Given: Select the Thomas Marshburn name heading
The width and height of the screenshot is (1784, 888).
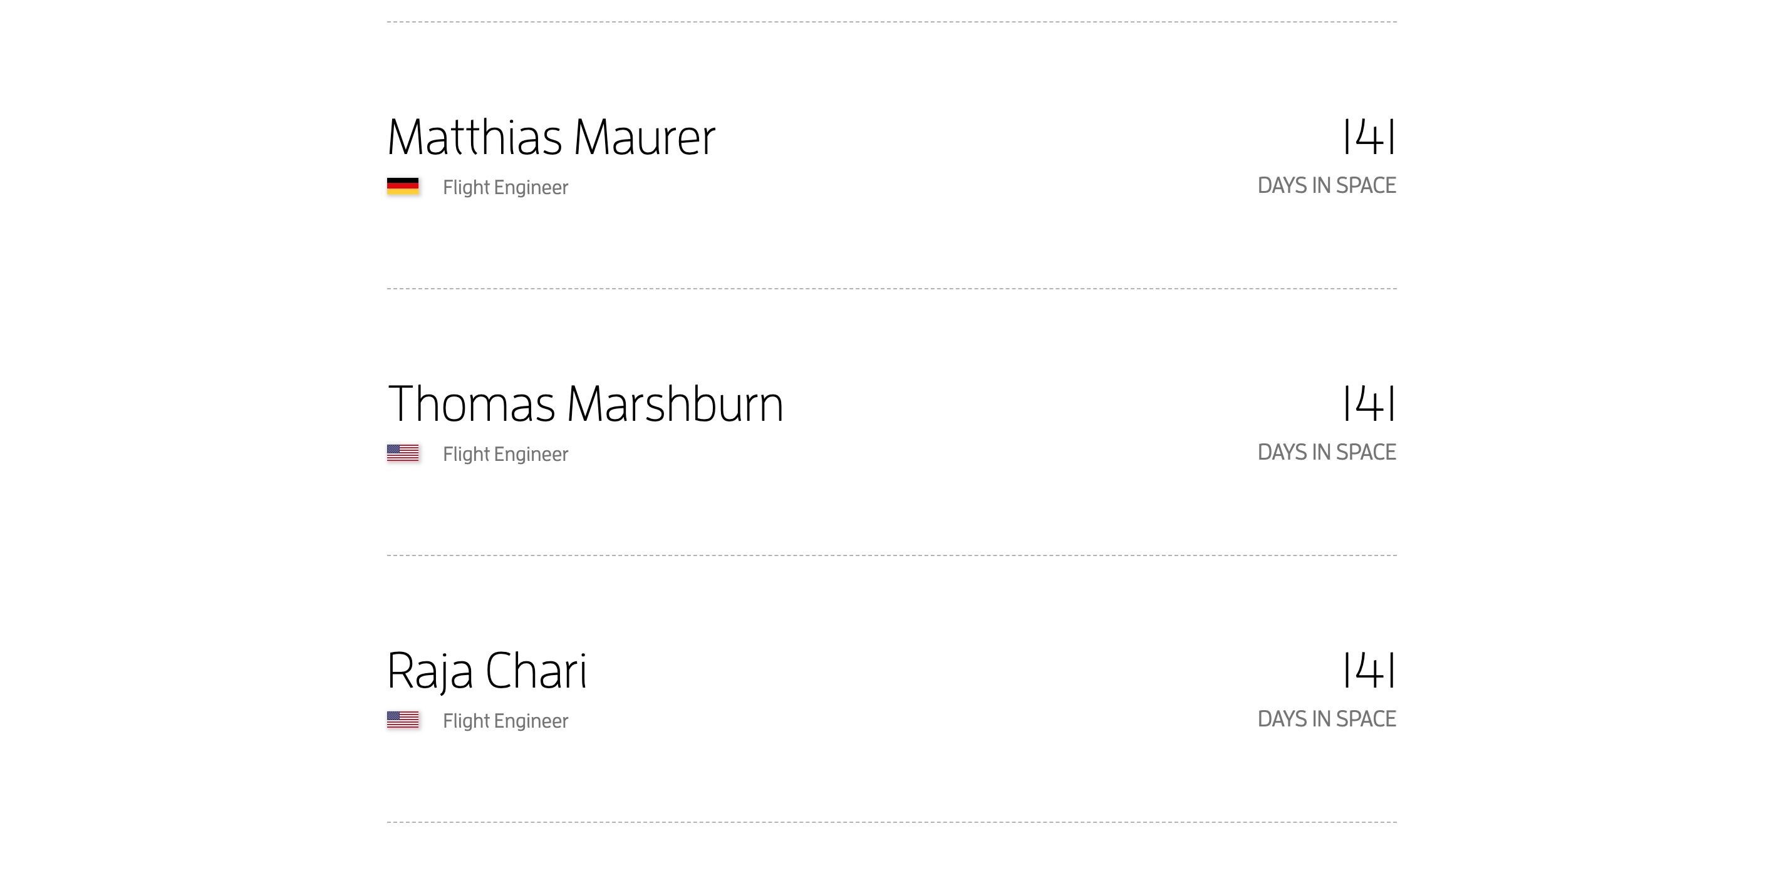Looking at the screenshot, I should (x=585, y=404).
